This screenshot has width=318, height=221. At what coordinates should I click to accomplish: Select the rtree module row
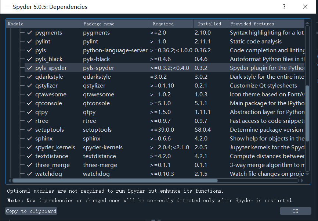click(x=165, y=121)
